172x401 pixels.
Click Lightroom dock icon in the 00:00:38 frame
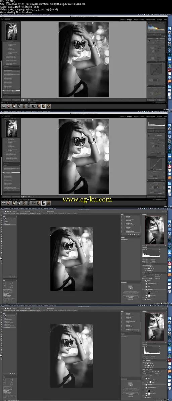click(169, 47)
